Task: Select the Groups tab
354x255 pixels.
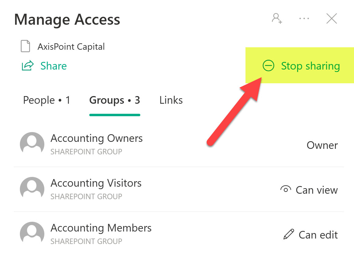Action: pos(115,100)
